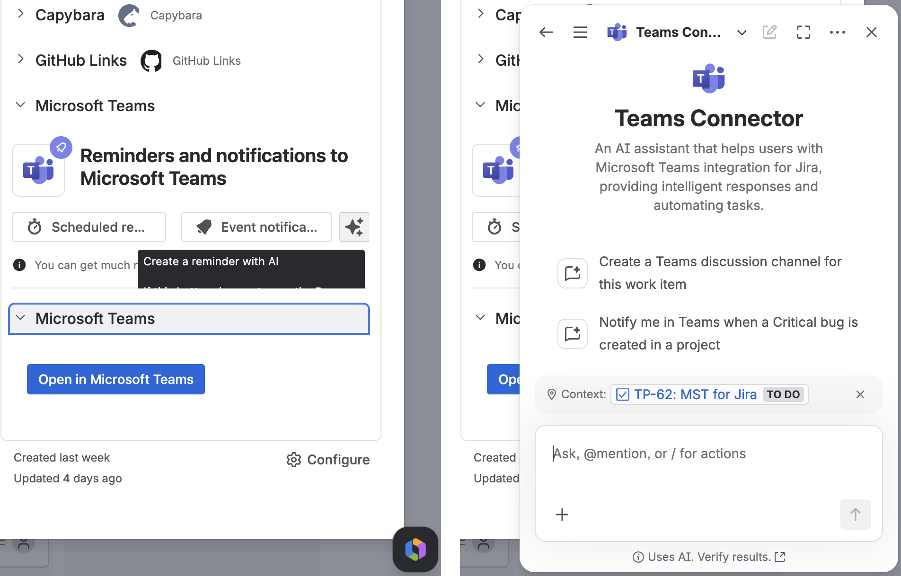The image size is (901, 576).
Task: Open the three-dot more options menu
Action: [x=838, y=32]
